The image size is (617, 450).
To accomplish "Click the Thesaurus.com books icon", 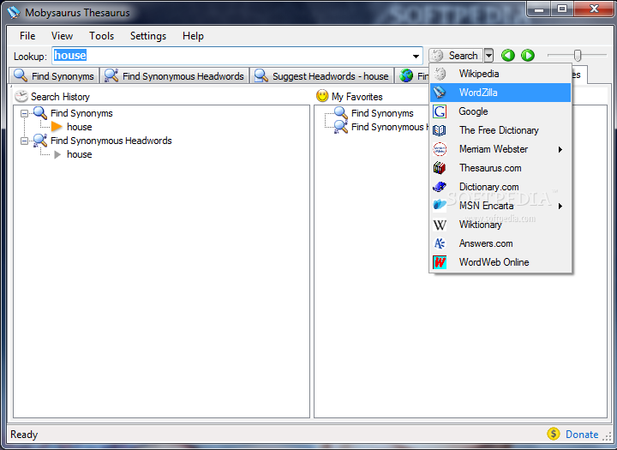I will click(440, 168).
